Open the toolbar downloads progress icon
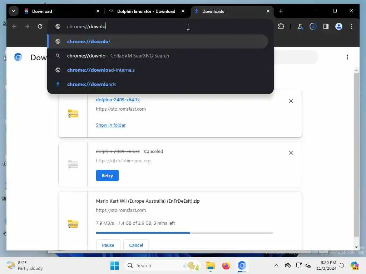The image size is (366, 274). coord(313,26)
